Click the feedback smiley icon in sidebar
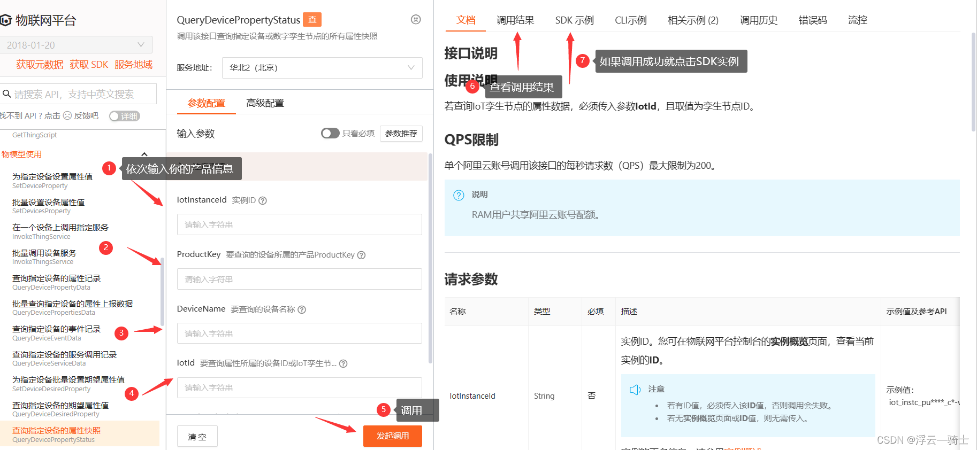 pos(67,115)
